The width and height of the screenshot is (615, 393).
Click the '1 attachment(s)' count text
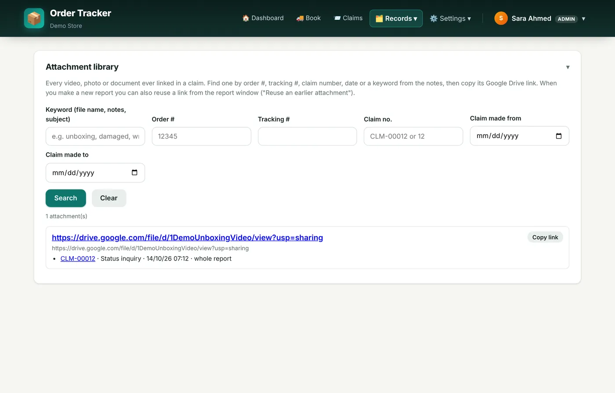[x=66, y=216]
